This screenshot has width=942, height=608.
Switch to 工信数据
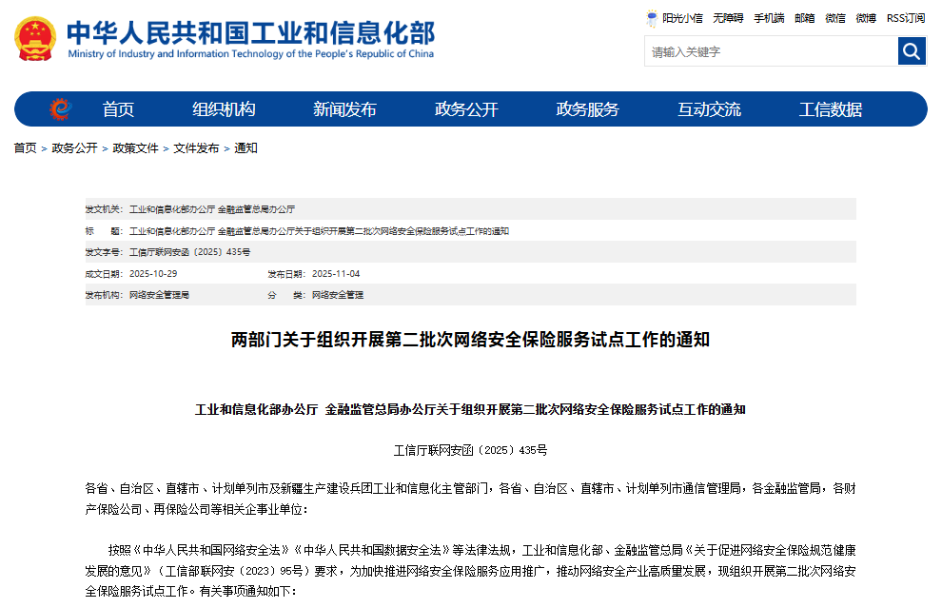pos(833,108)
